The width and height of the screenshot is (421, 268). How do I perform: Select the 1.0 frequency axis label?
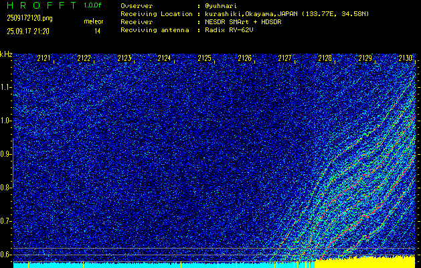pyautogui.click(x=5, y=121)
